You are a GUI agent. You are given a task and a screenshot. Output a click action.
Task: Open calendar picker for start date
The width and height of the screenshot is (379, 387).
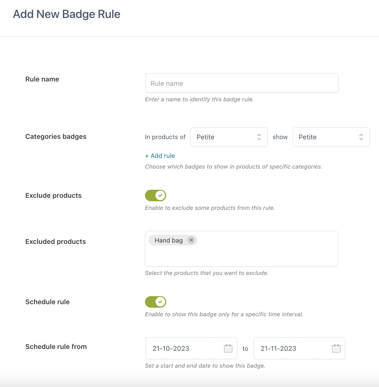click(228, 348)
